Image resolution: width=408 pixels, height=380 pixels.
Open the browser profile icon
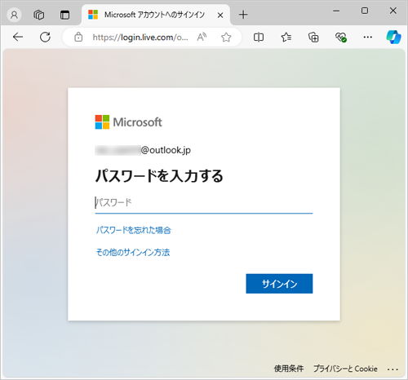[14, 15]
